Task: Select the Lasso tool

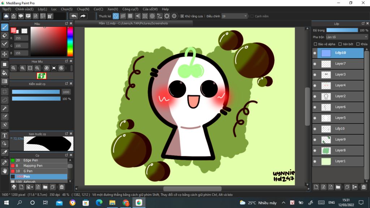Action: point(4,100)
